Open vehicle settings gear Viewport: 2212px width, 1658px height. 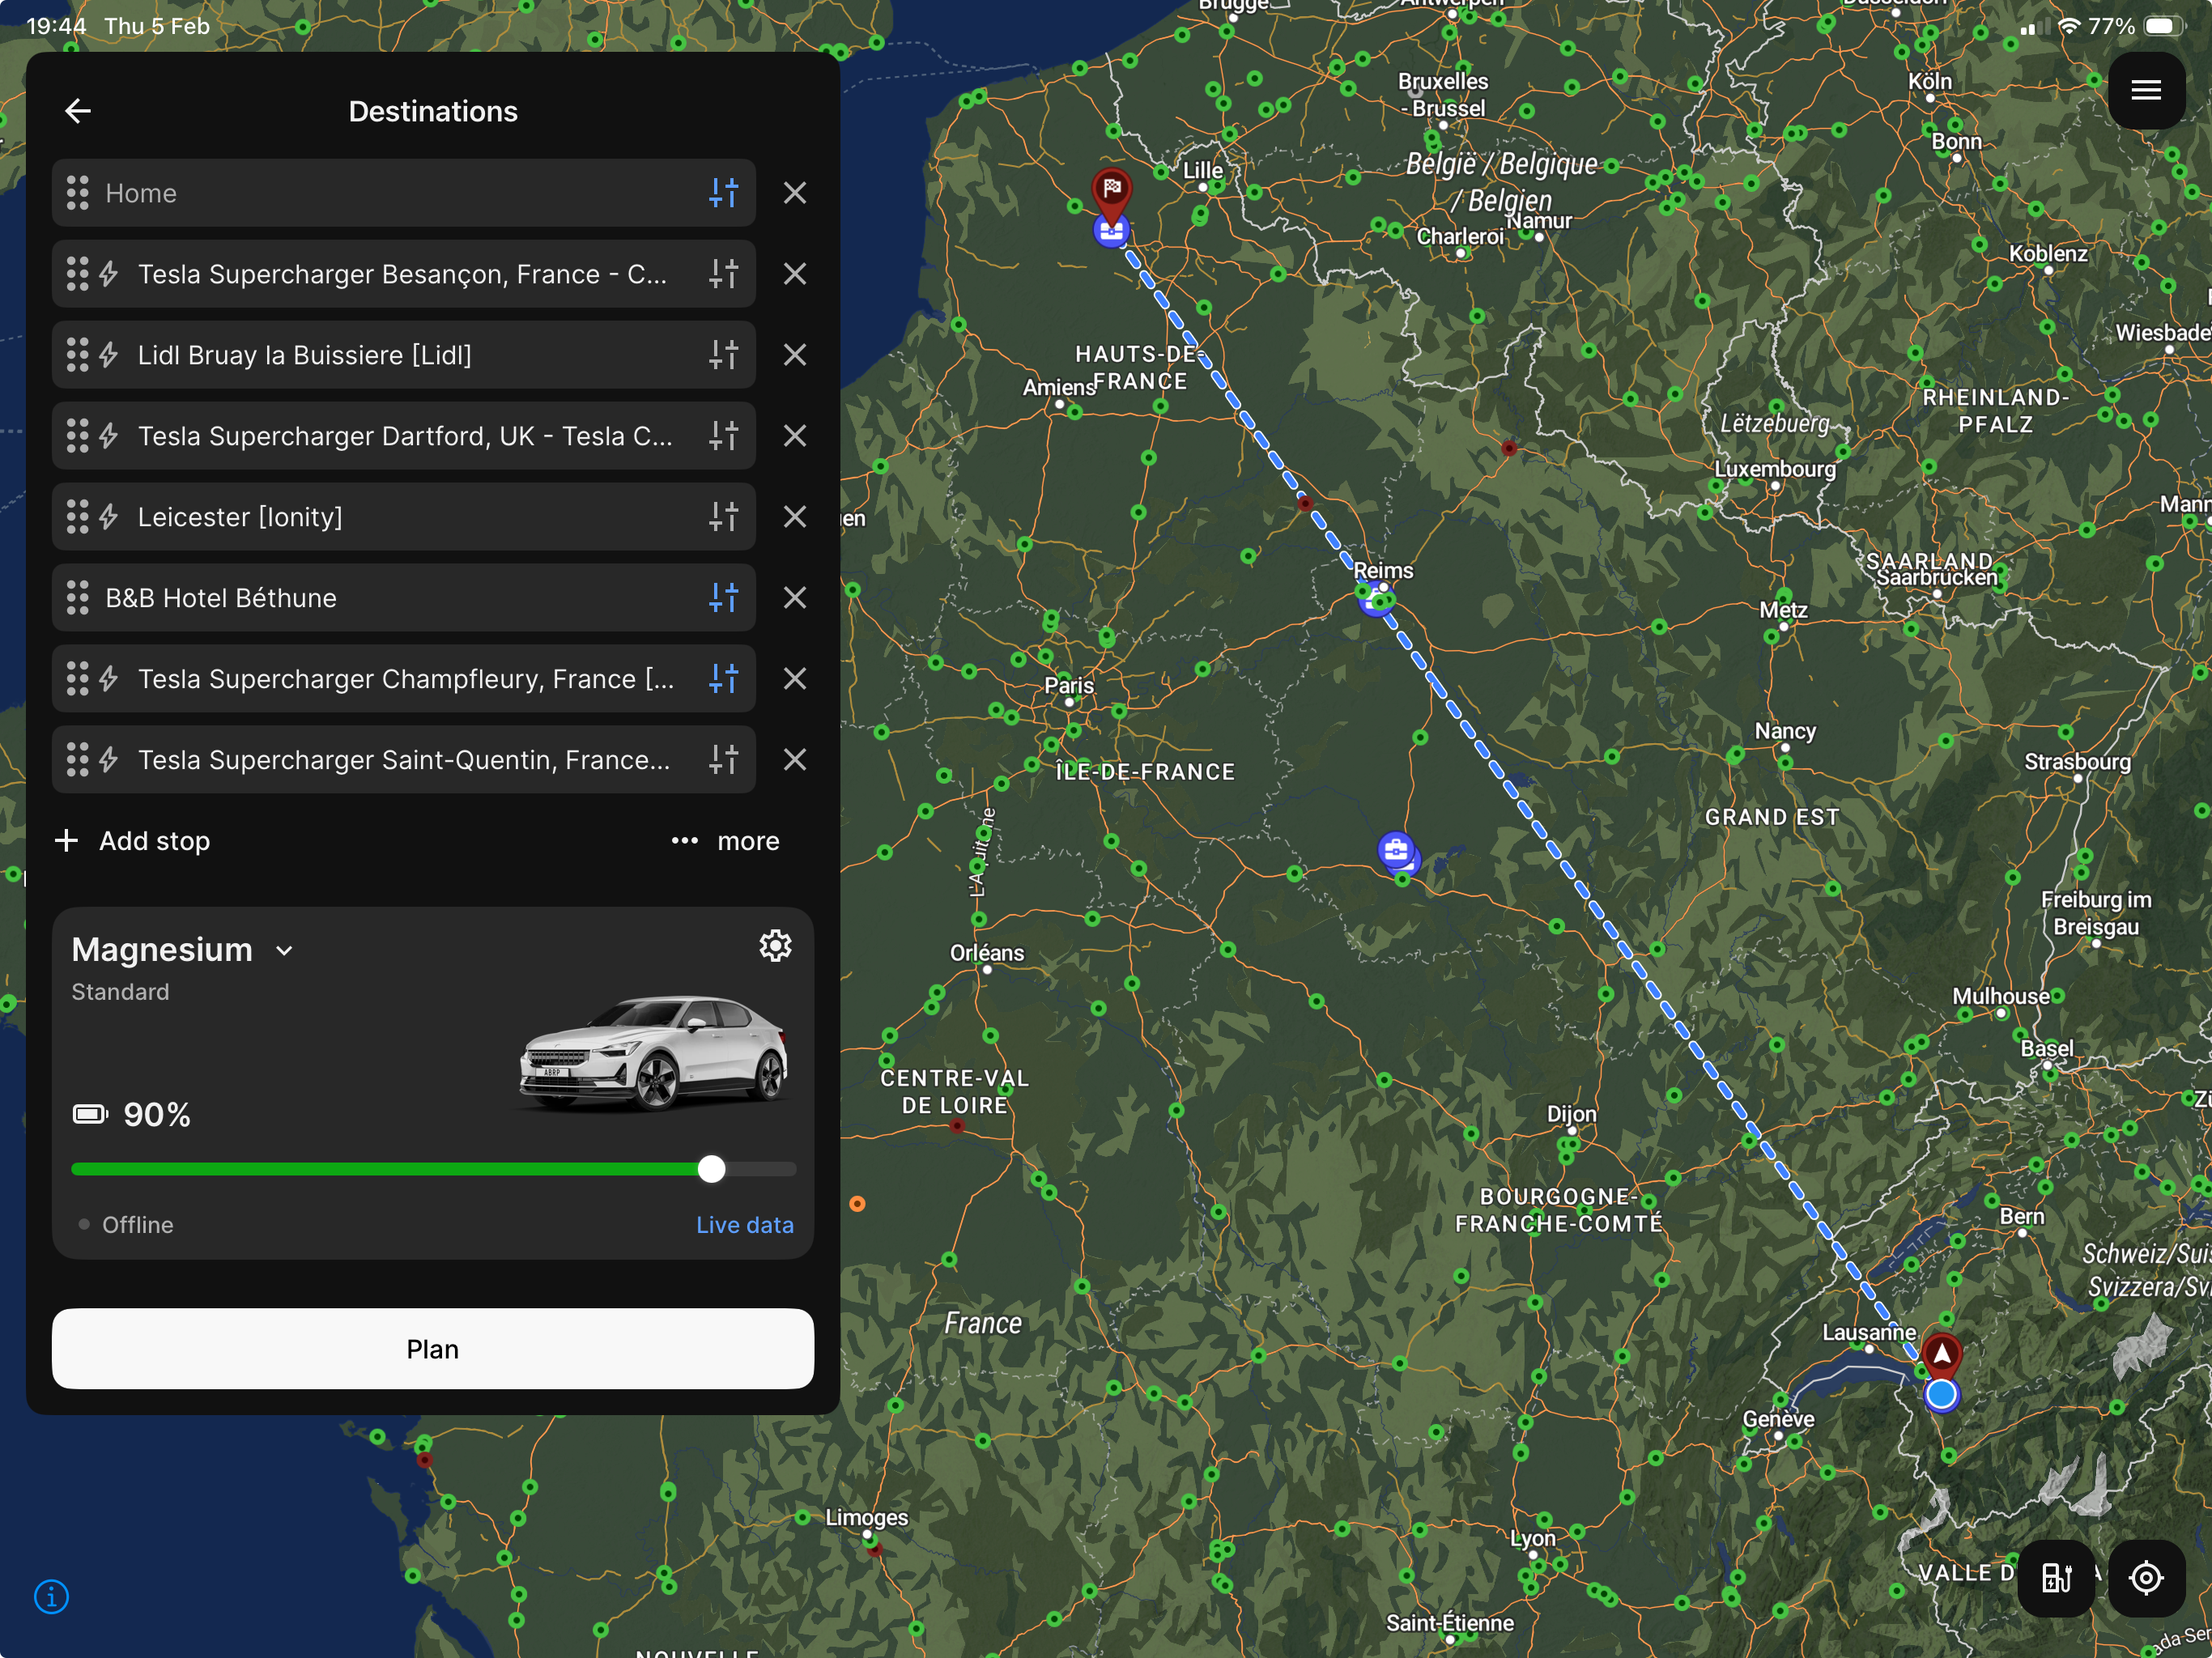pyautogui.click(x=775, y=946)
